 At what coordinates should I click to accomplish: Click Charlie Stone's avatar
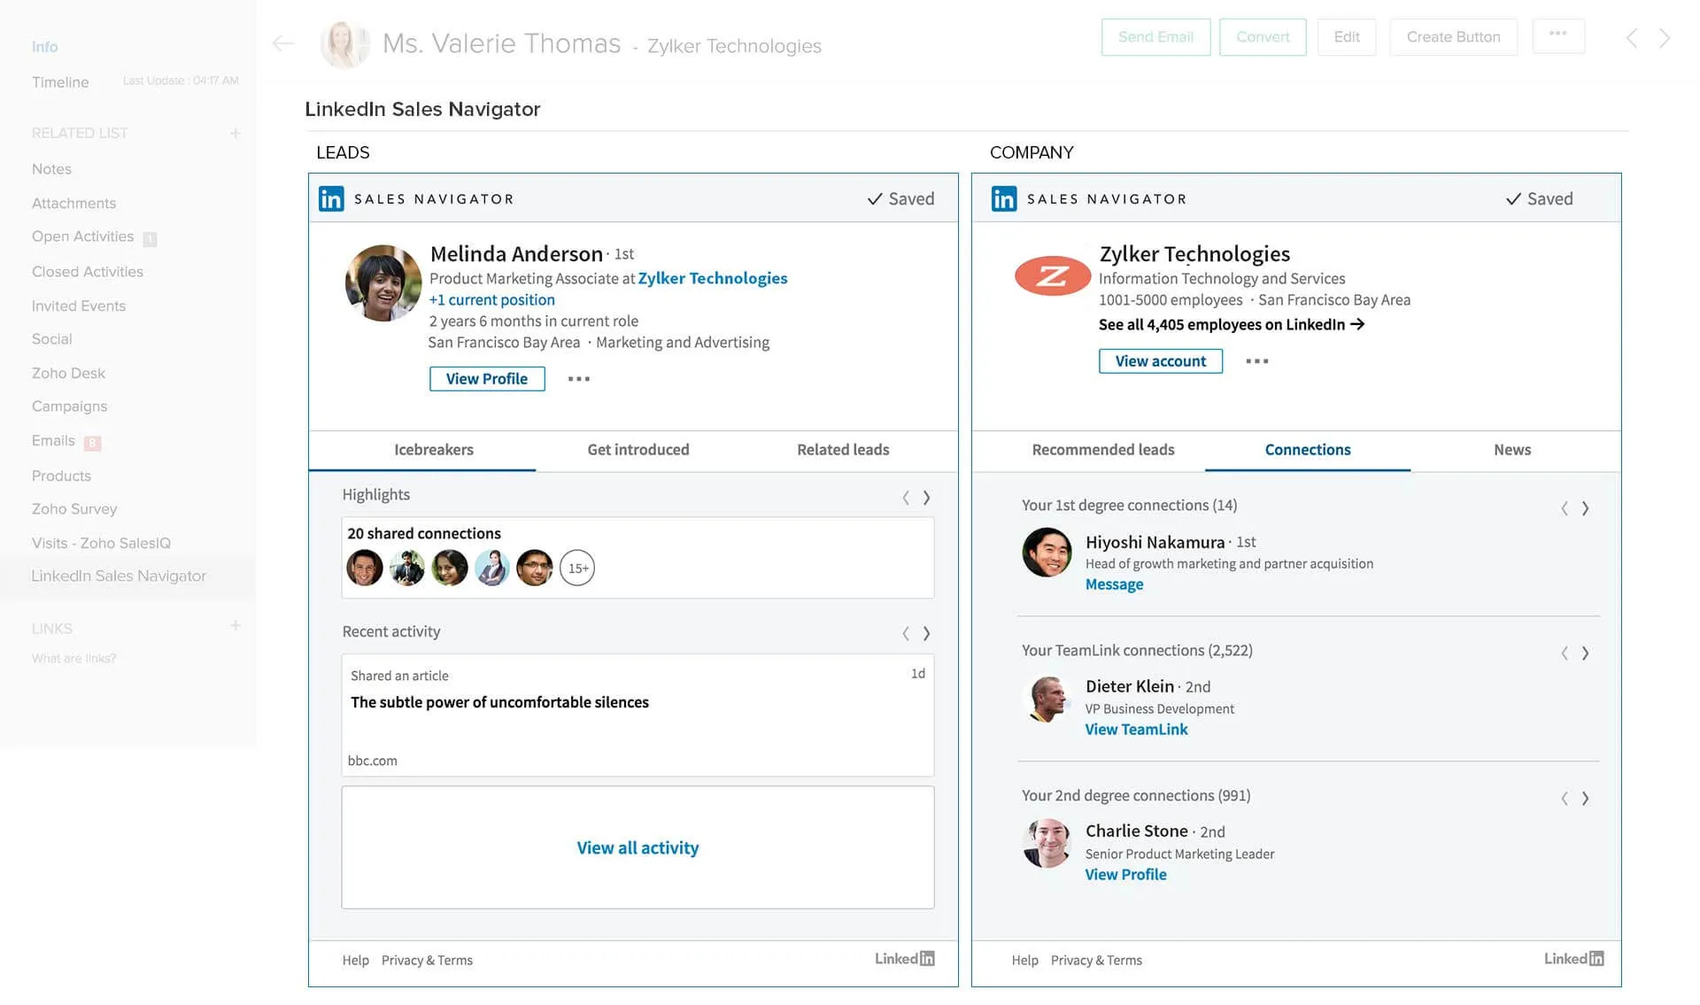click(x=1047, y=843)
